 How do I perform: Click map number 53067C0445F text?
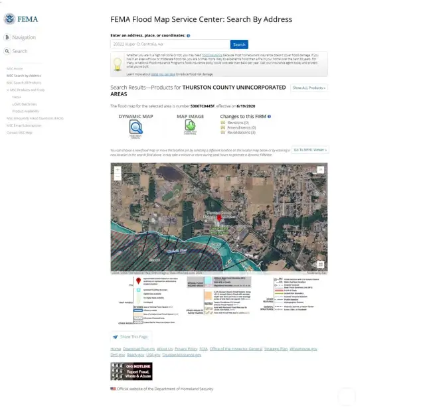[x=203, y=106]
